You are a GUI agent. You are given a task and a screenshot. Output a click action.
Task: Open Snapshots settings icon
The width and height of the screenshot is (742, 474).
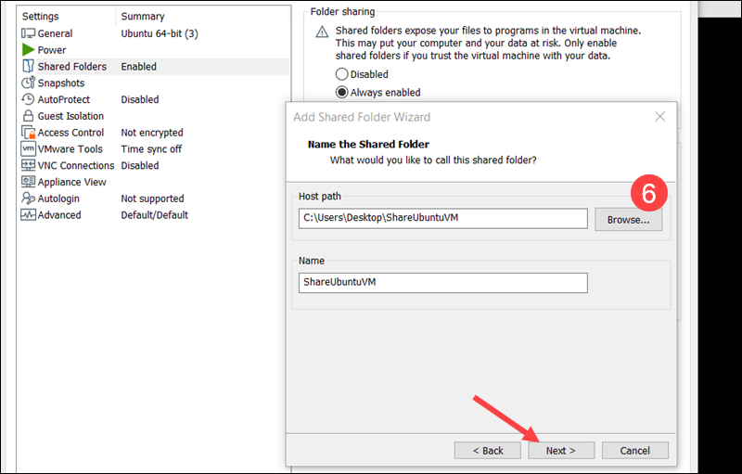click(x=28, y=83)
